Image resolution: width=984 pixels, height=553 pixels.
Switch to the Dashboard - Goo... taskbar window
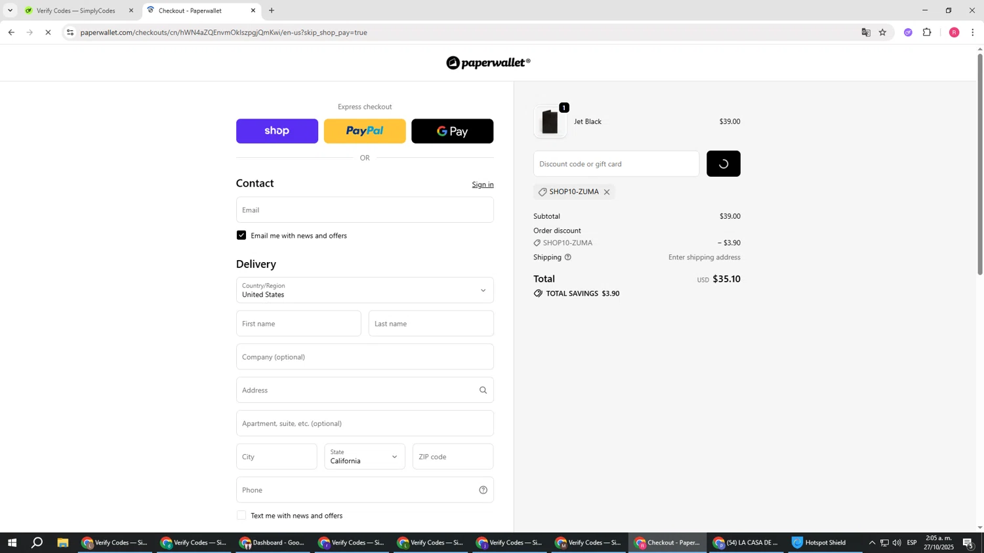(273, 543)
